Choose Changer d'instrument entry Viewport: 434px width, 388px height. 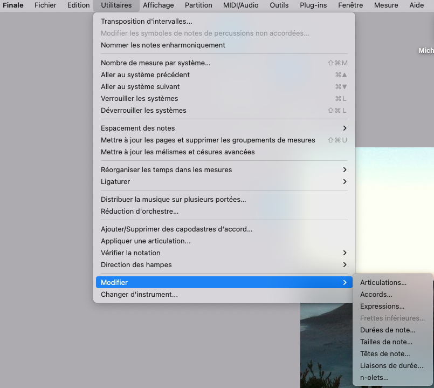pos(139,295)
